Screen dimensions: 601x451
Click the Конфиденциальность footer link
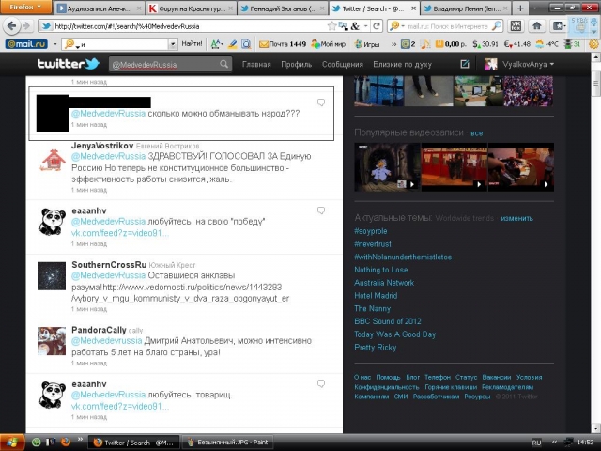coord(386,387)
